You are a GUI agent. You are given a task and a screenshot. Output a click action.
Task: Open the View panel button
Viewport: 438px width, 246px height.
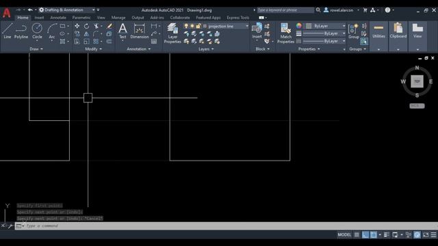417,36
